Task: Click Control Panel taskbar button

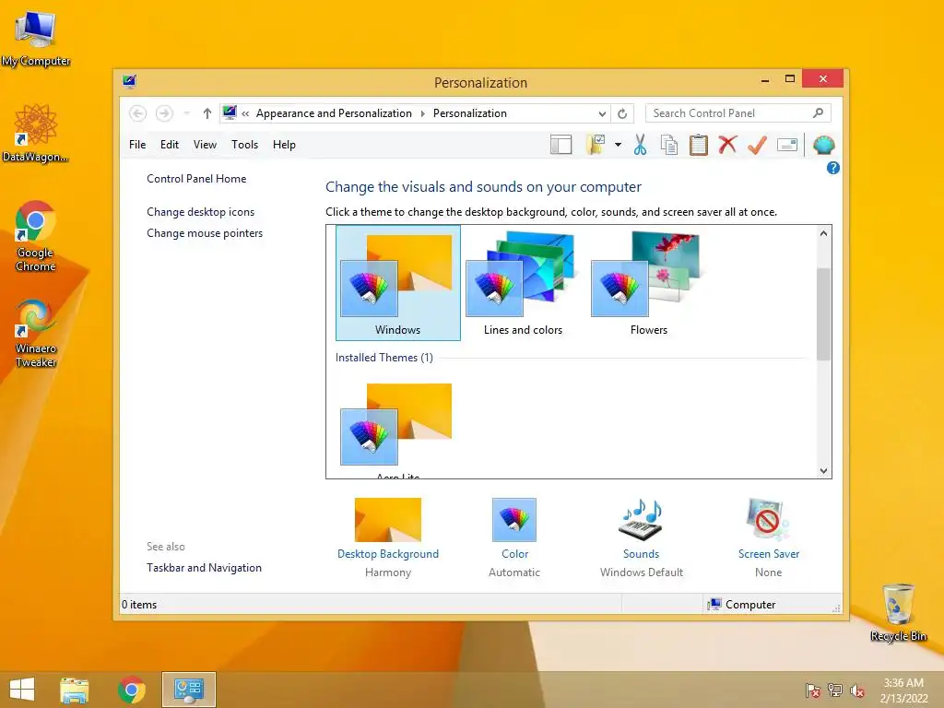Action: pos(188,690)
